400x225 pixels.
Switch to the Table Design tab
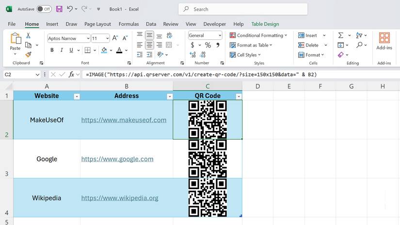pos(265,24)
